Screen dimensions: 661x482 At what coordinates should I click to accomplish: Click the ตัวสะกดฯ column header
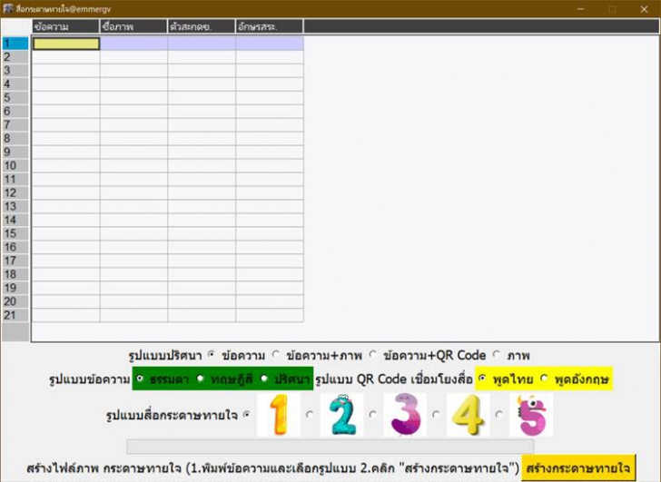click(x=202, y=26)
